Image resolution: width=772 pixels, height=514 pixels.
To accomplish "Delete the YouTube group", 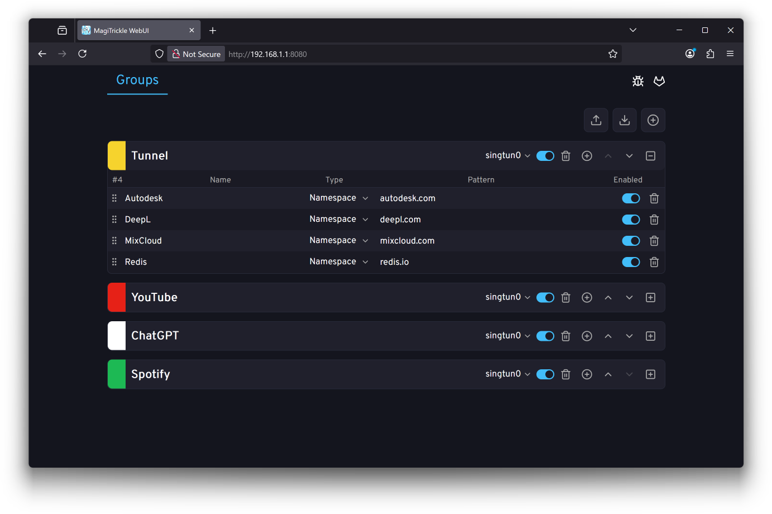I will coord(565,298).
